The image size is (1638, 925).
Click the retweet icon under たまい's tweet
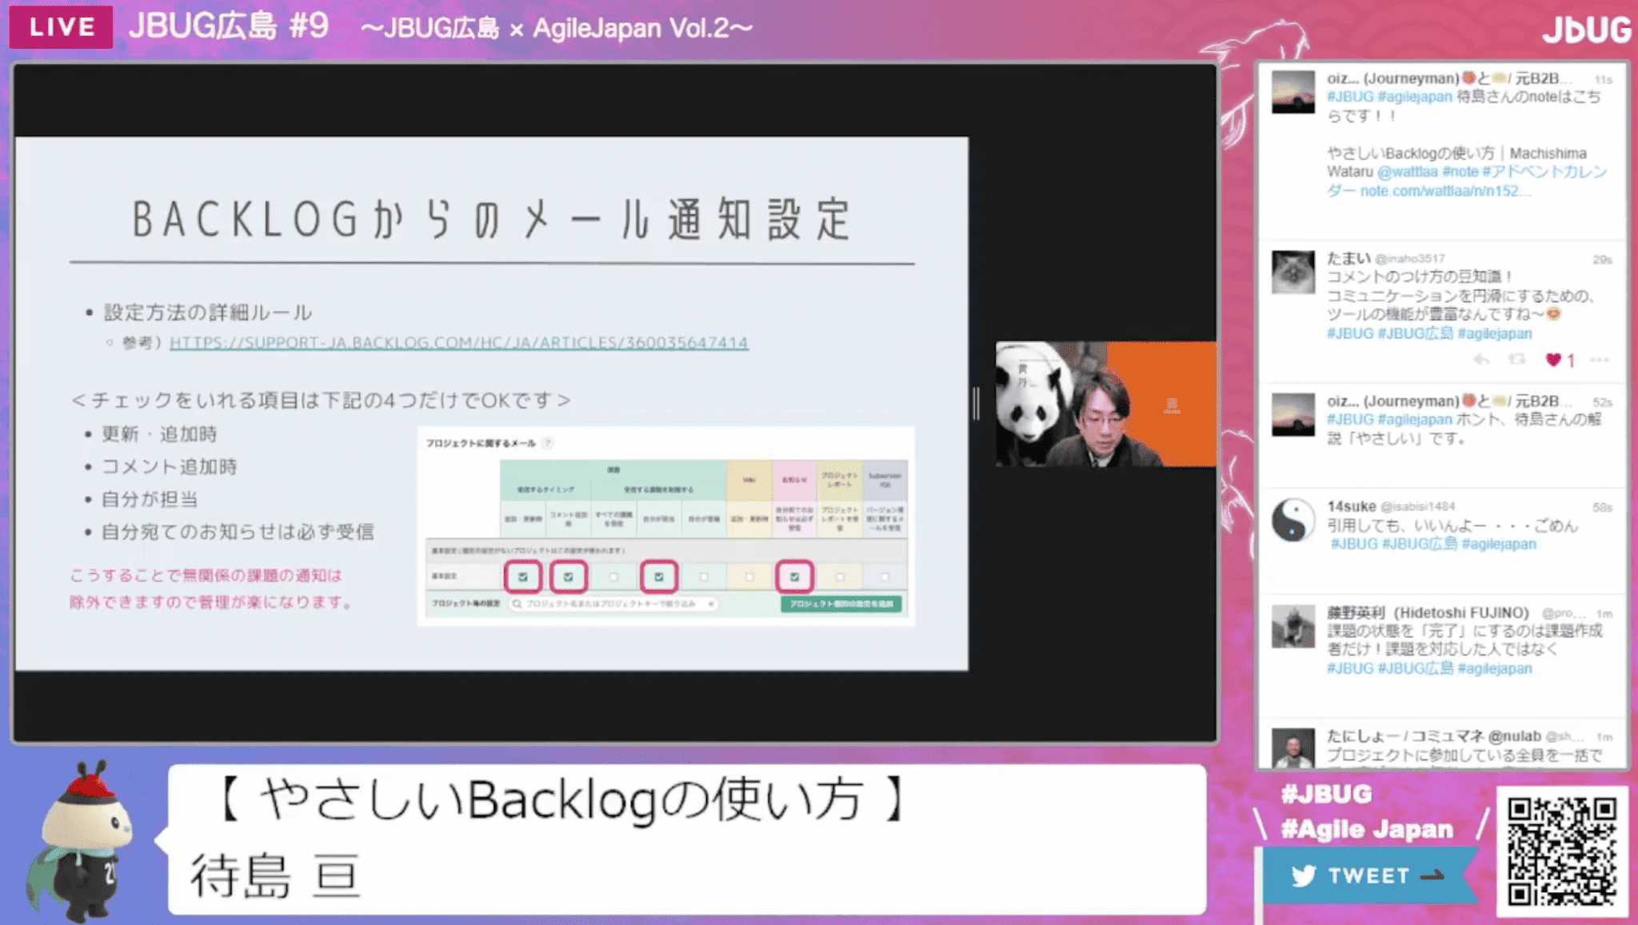1516,361
